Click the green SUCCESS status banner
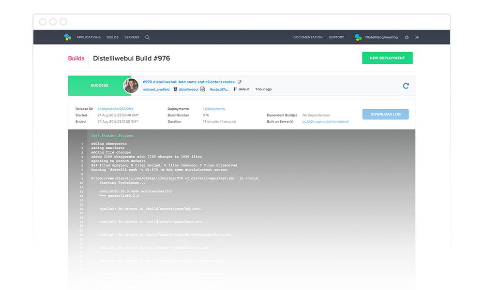Screen dimensions: 484x290 99,86
